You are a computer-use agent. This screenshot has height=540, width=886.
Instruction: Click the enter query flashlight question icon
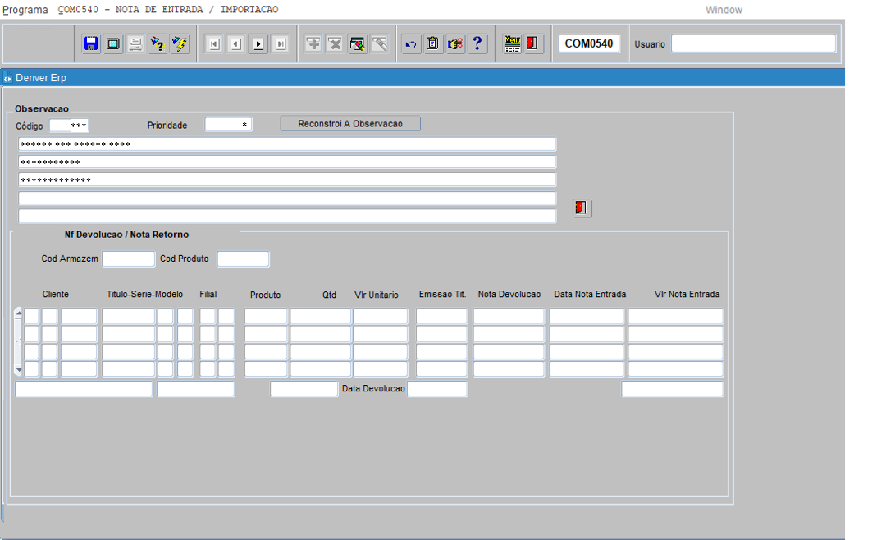point(158,44)
